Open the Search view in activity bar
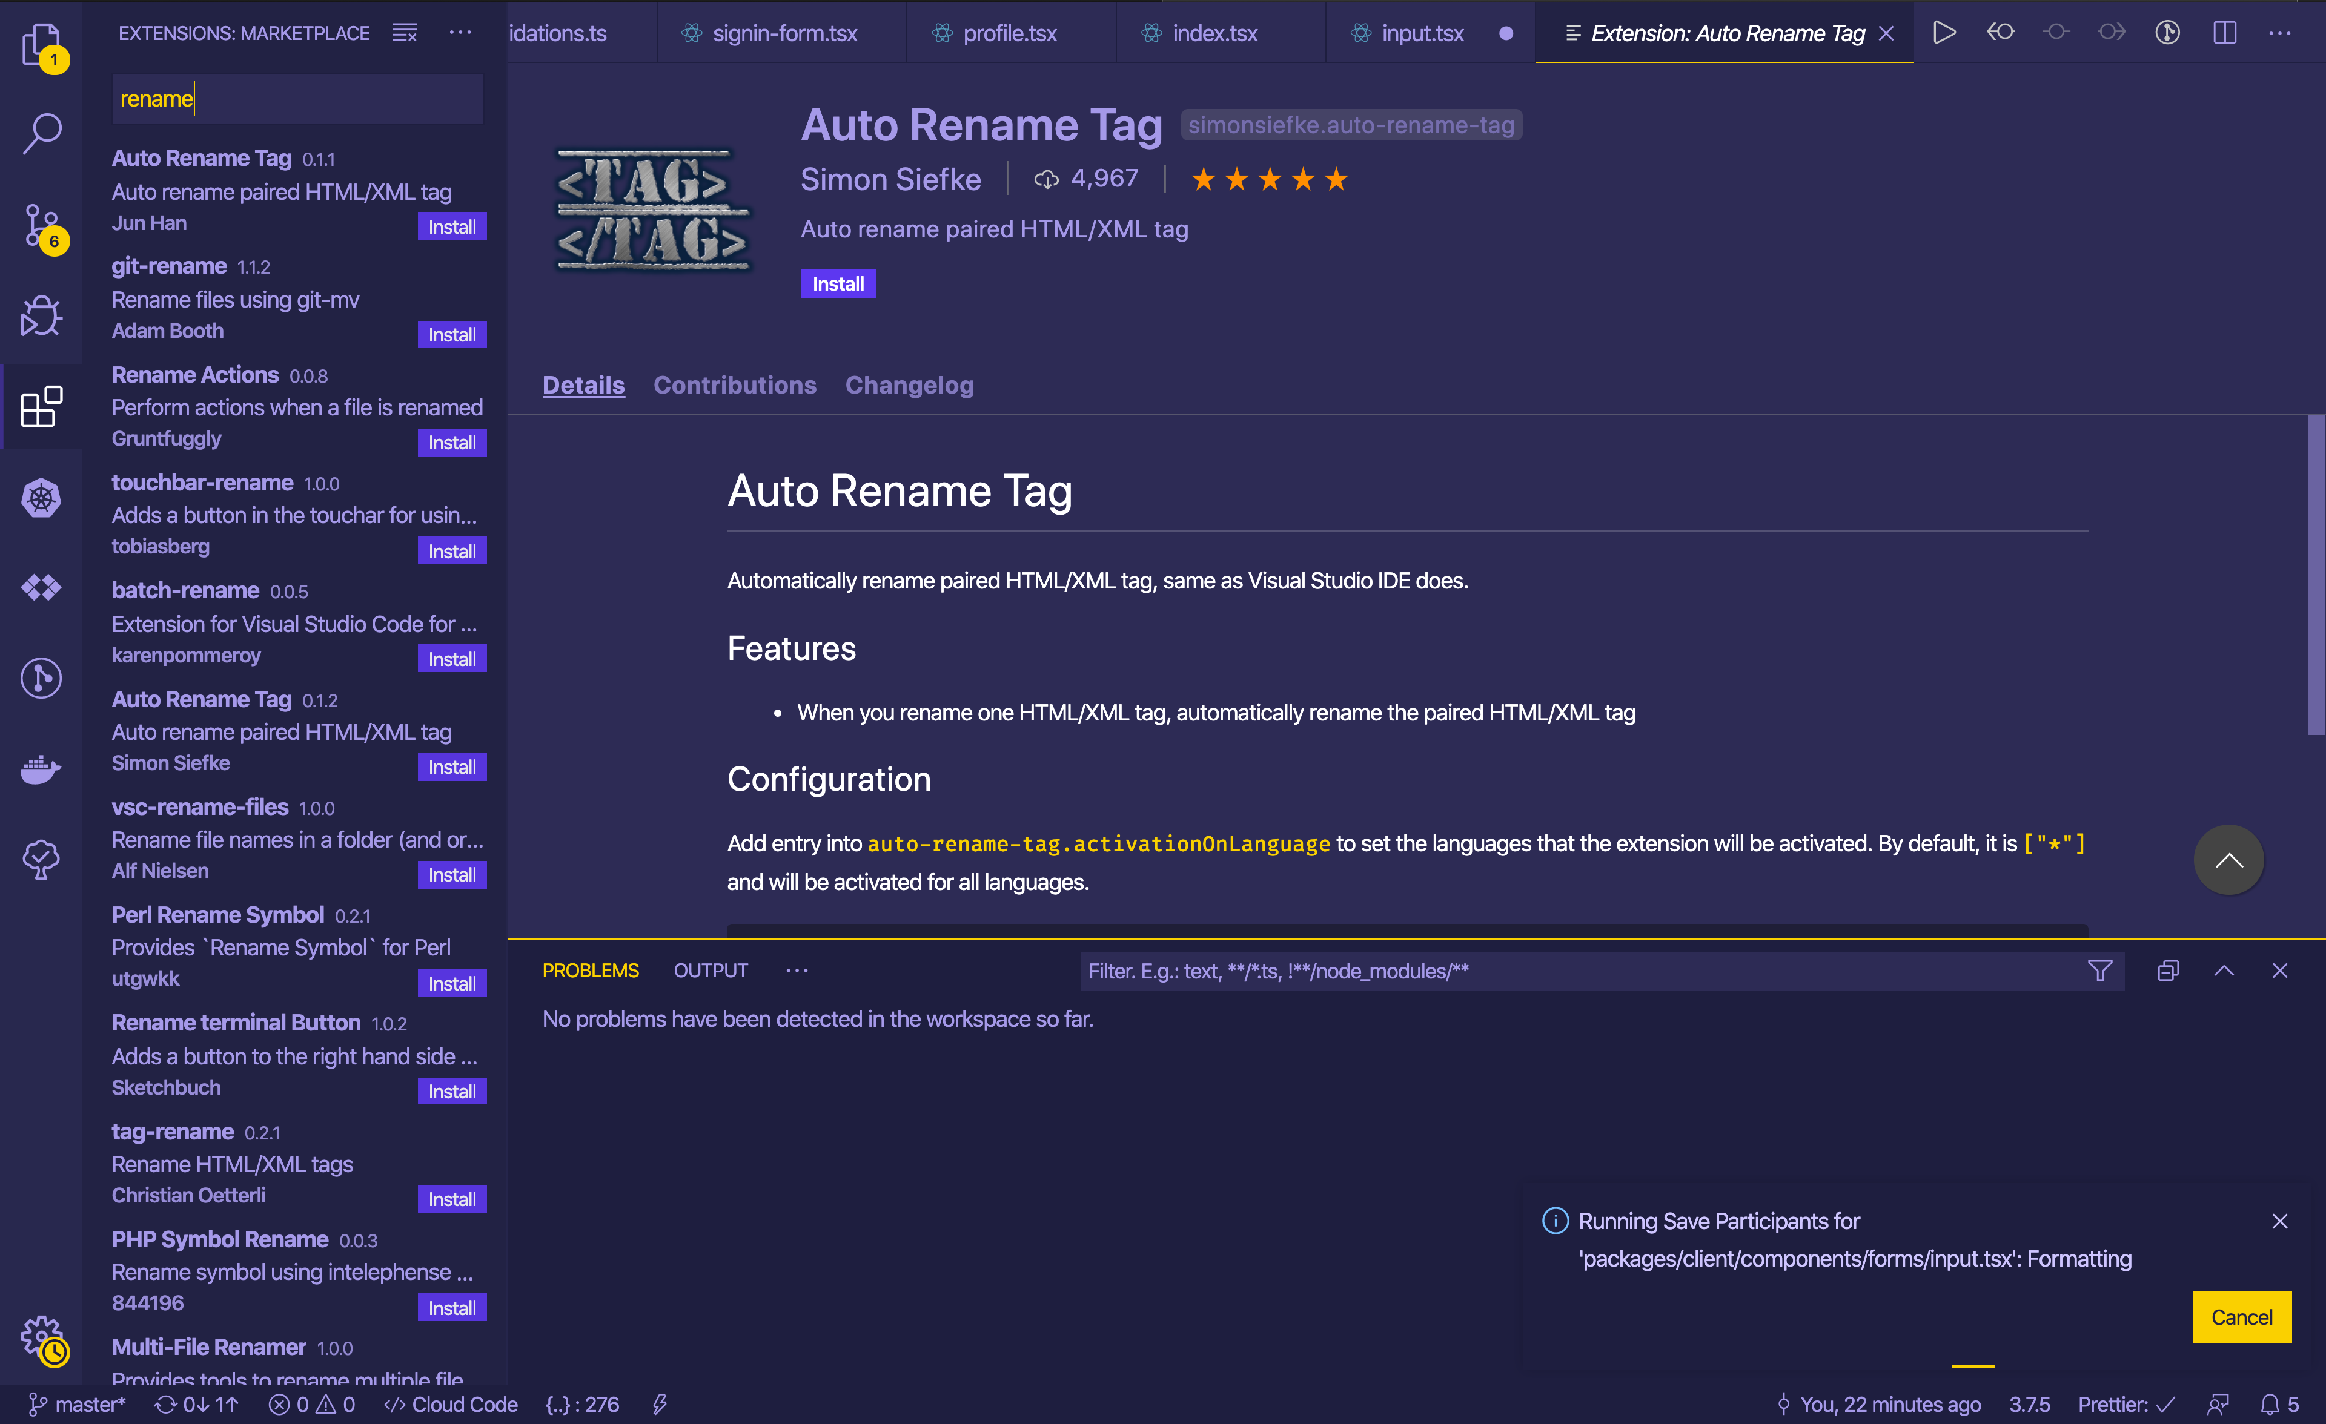2326x1424 pixels. point(42,133)
